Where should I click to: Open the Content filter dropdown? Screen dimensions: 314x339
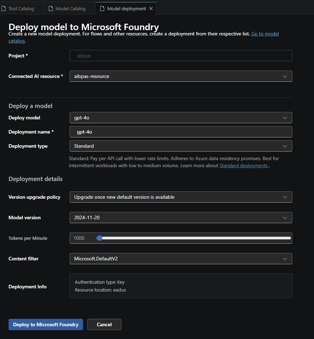[181, 259]
